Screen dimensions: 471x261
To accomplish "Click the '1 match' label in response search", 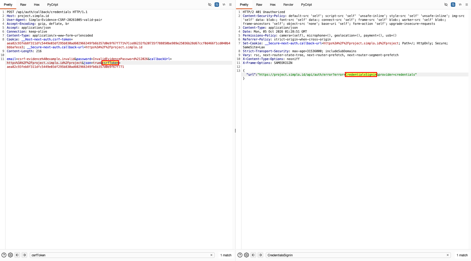I will [x=462, y=255].
